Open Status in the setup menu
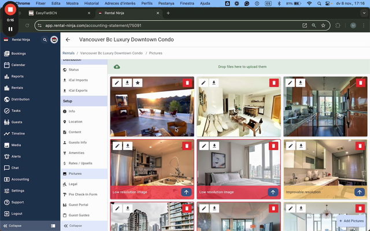 [x=84, y=70]
